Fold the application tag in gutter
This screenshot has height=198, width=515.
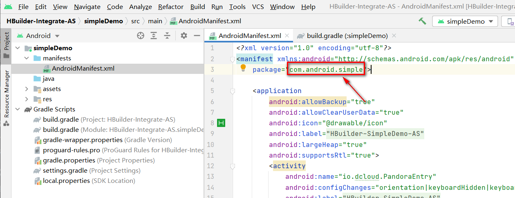233,91
